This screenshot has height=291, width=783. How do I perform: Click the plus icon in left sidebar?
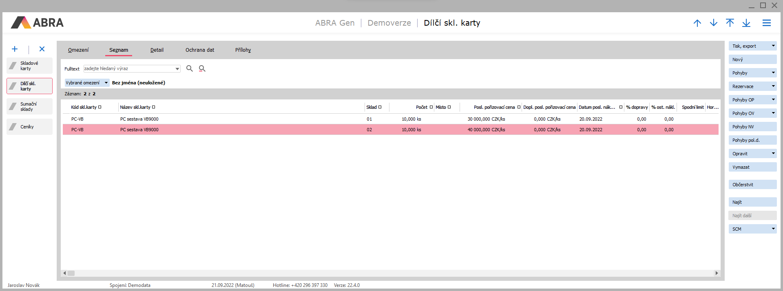pyautogui.click(x=15, y=49)
